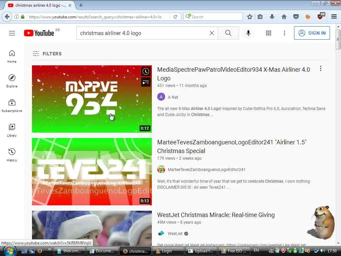Go to Firefox home page icon
The height and width of the screenshot is (256, 341).
[x=284, y=17]
